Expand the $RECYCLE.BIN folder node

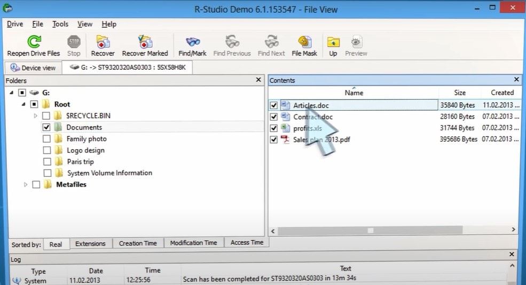(35, 116)
